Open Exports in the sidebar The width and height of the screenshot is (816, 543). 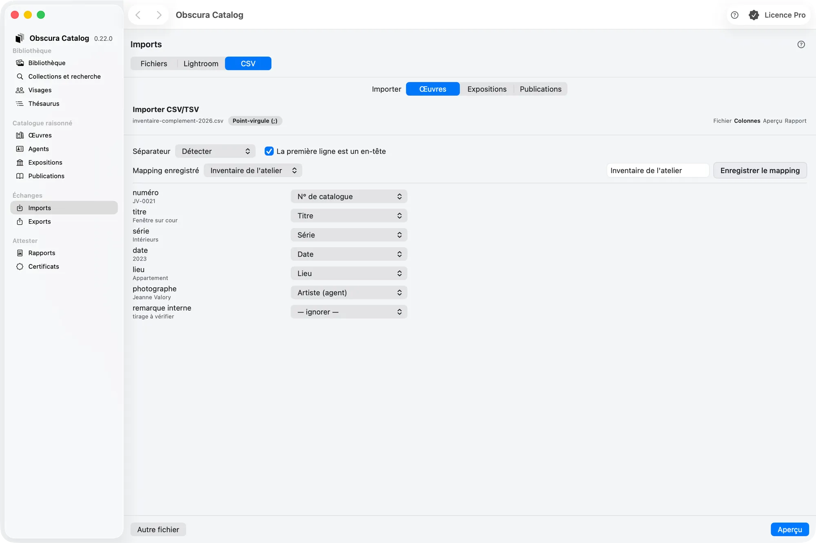click(64, 221)
